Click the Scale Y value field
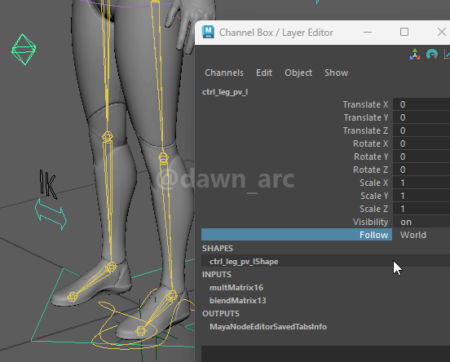Screen dimensions: 450x362 [421, 196]
